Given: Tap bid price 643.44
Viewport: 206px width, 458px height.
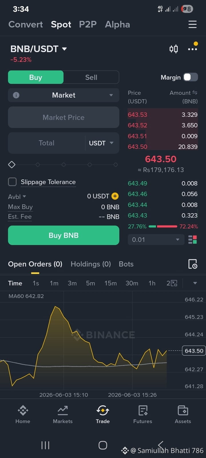Looking at the screenshot, I should 137,205.
